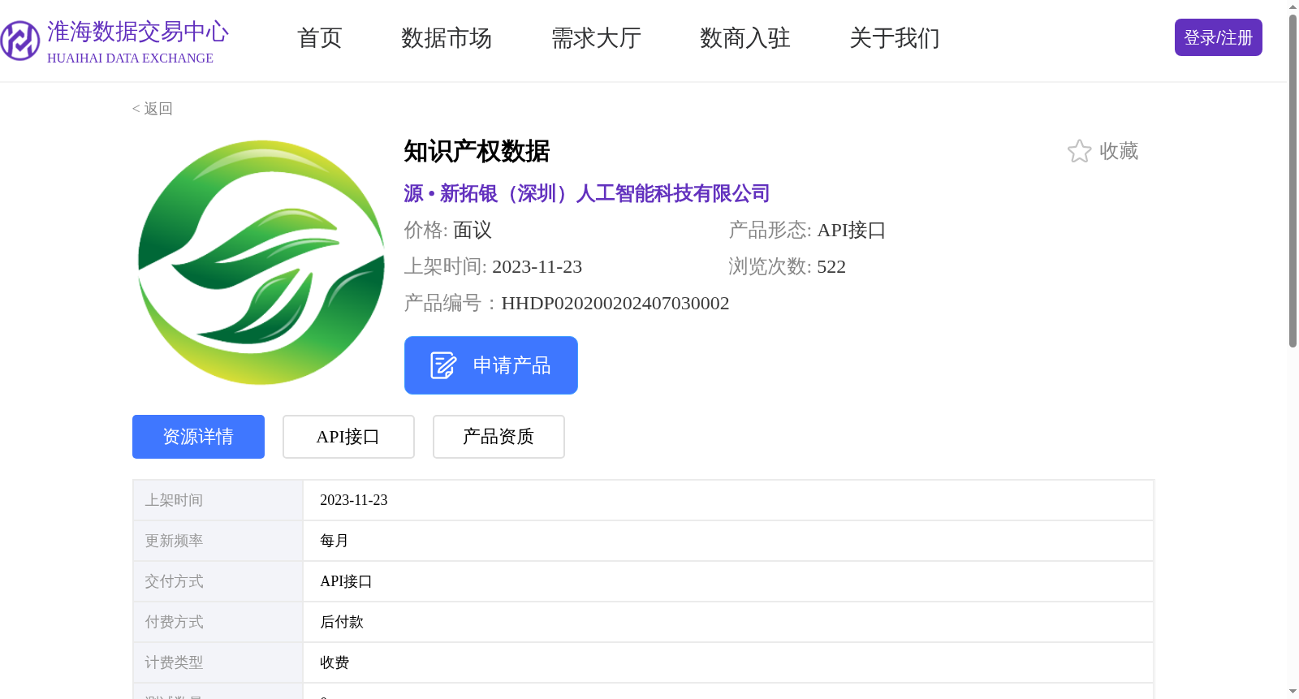This screenshot has height=699, width=1299.
Task: Click the product number HHDP0202002024070​30002
Action: pos(615,304)
